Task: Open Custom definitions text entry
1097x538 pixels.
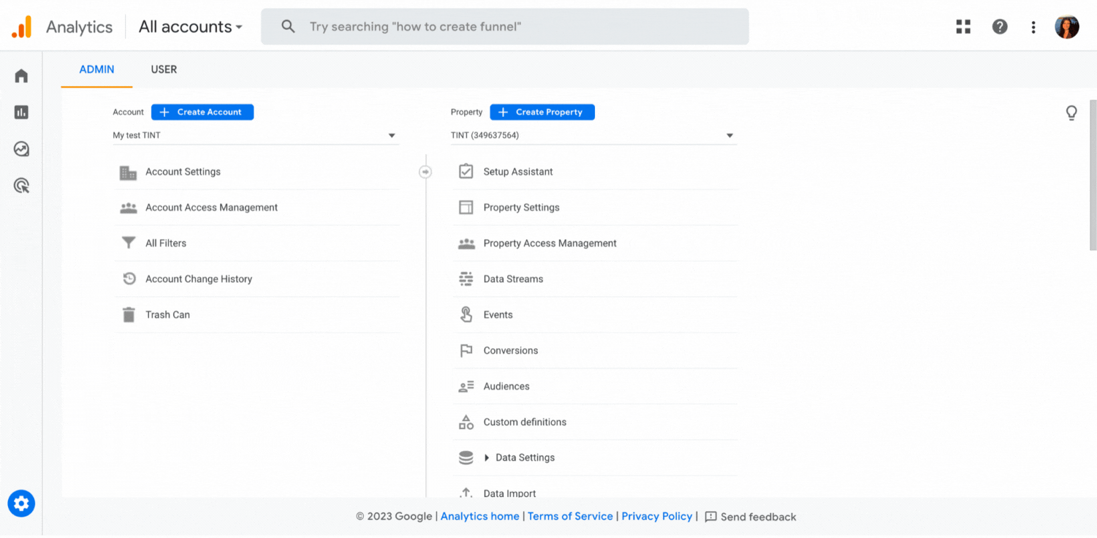Action: coord(525,422)
